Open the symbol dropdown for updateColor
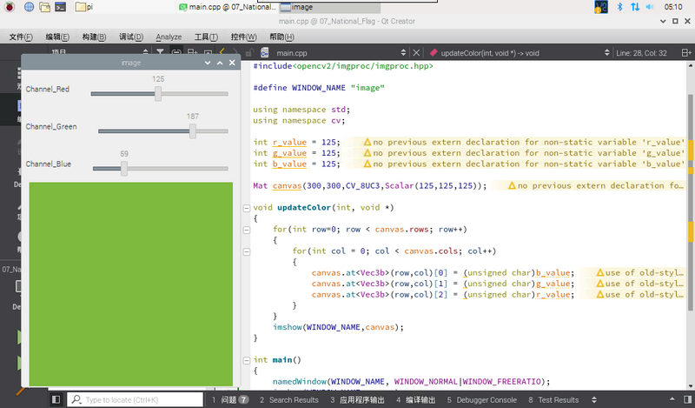 (x=606, y=53)
